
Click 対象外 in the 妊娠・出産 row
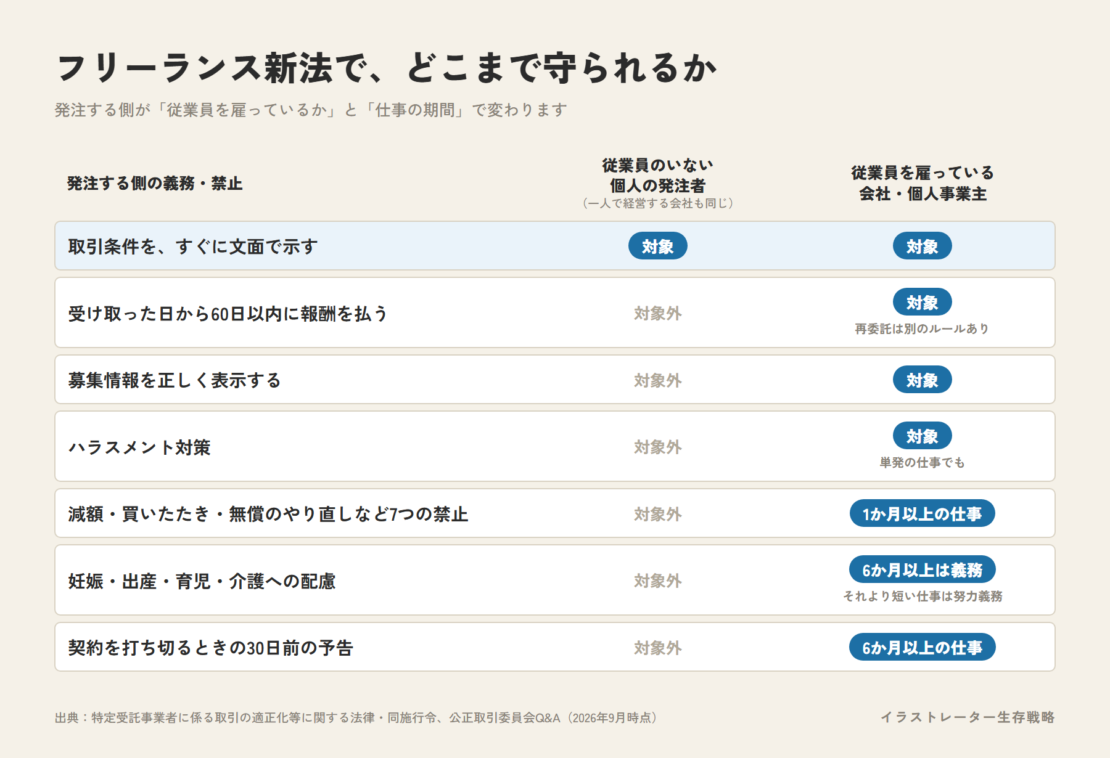click(x=657, y=581)
